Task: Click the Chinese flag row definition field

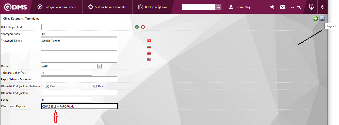Action: (x=79, y=53)
